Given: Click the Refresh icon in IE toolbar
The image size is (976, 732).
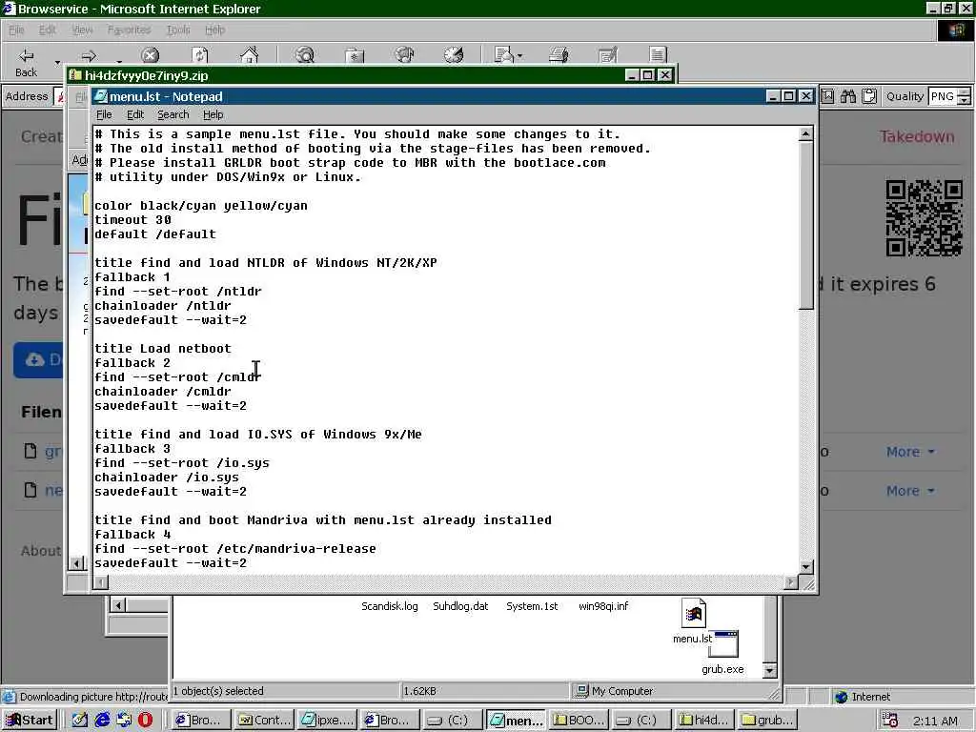Looking at the screenshot, I should point(200,56).
